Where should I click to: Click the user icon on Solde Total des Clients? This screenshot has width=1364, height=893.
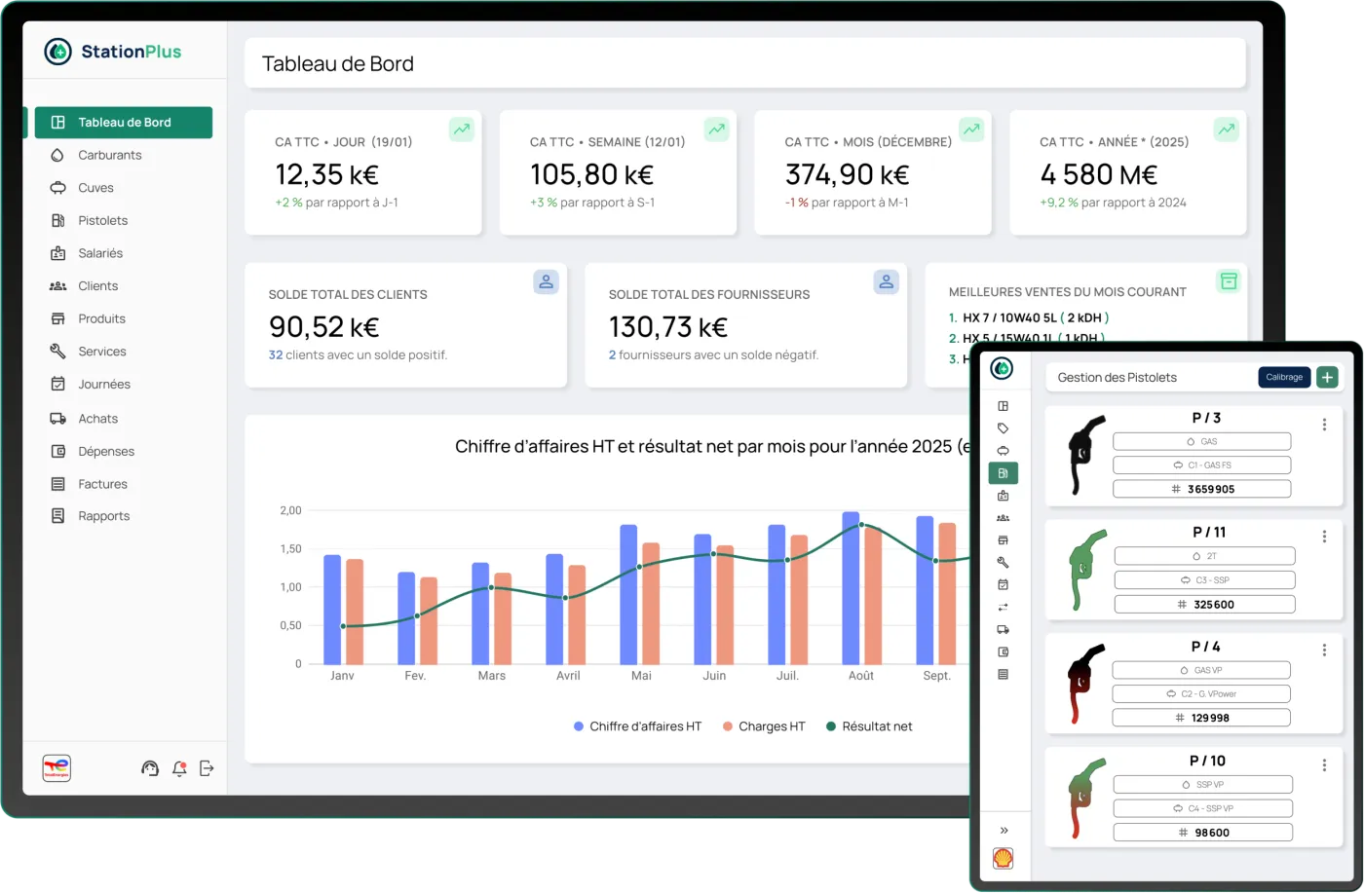tap(546, 281)
